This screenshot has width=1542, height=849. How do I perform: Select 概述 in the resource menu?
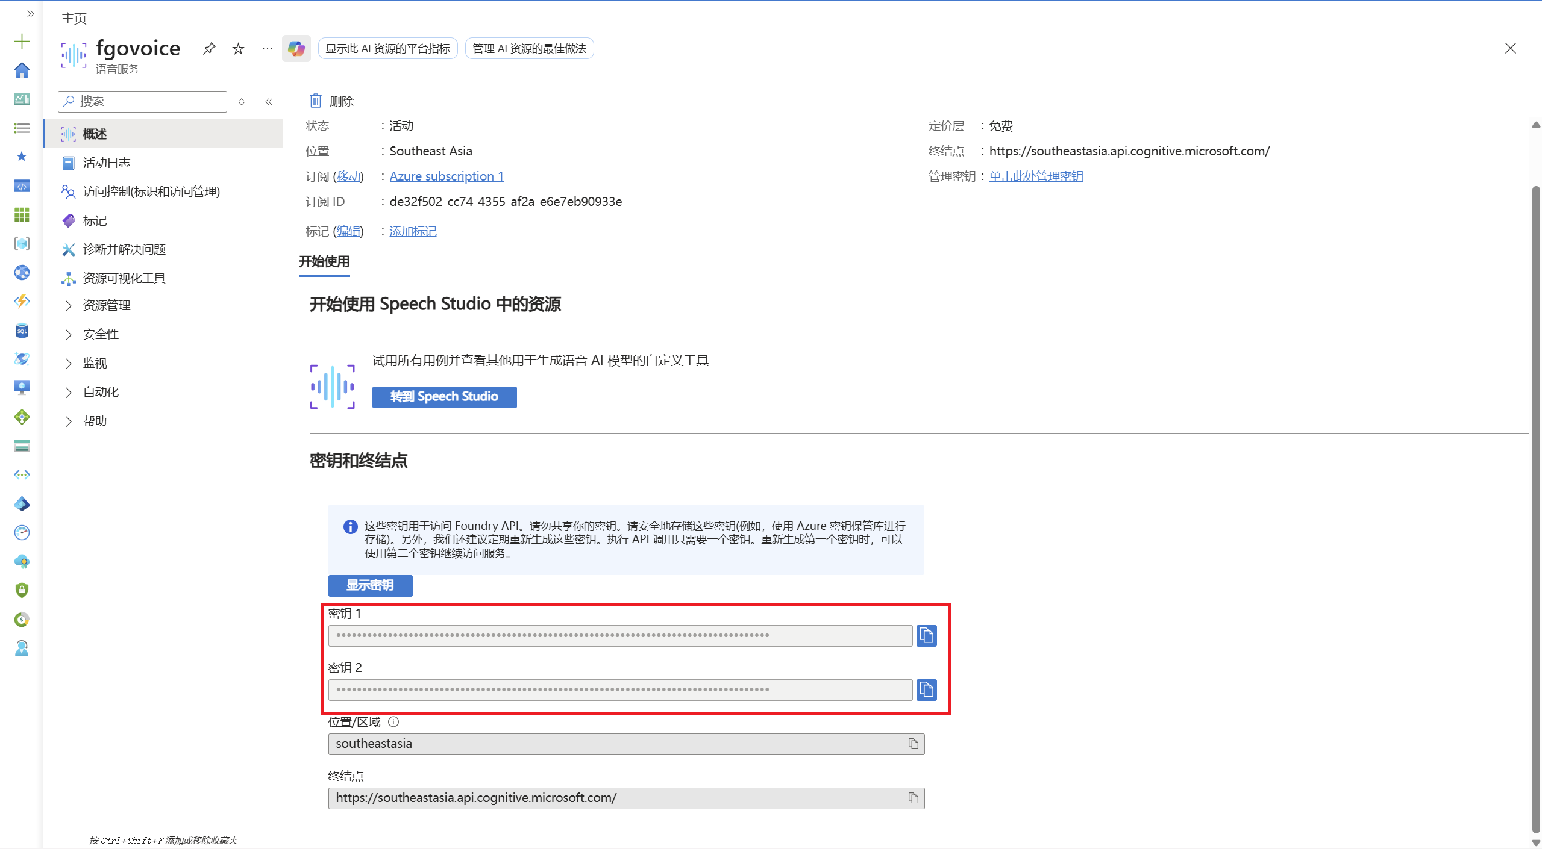click(x=164, y=134)
